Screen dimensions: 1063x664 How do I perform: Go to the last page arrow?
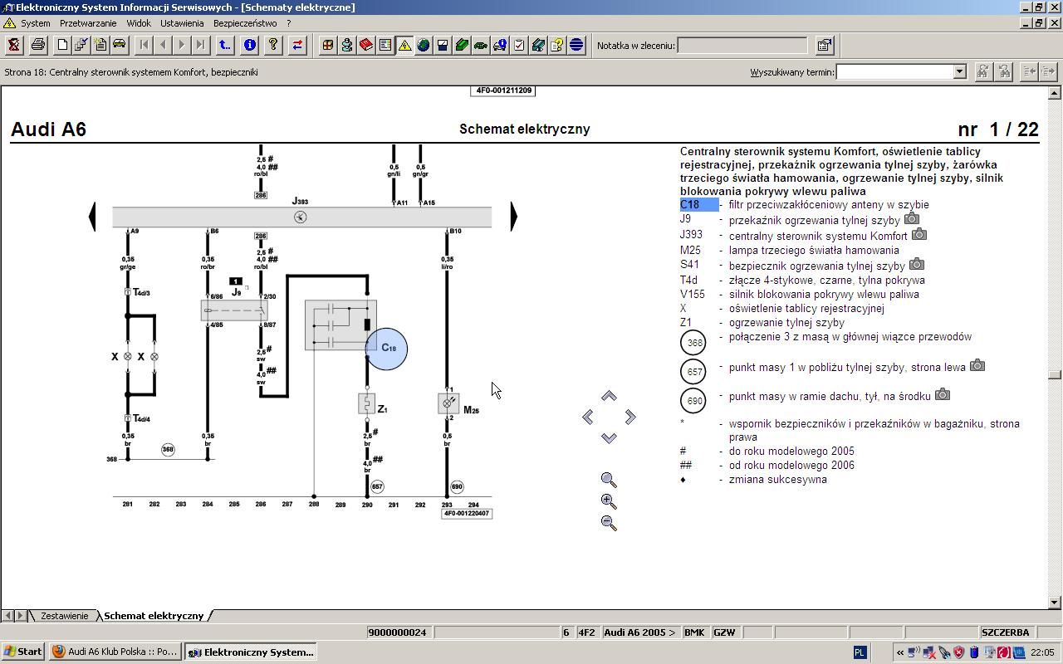(201, 45)
